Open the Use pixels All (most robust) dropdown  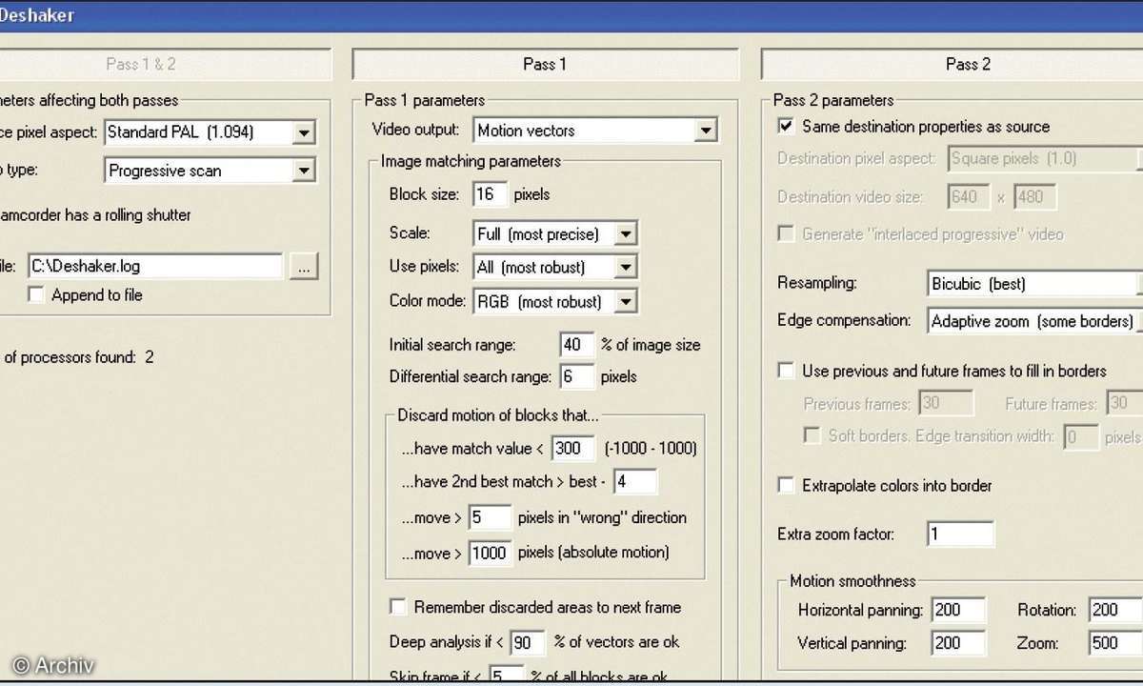[x=554, y=268]
